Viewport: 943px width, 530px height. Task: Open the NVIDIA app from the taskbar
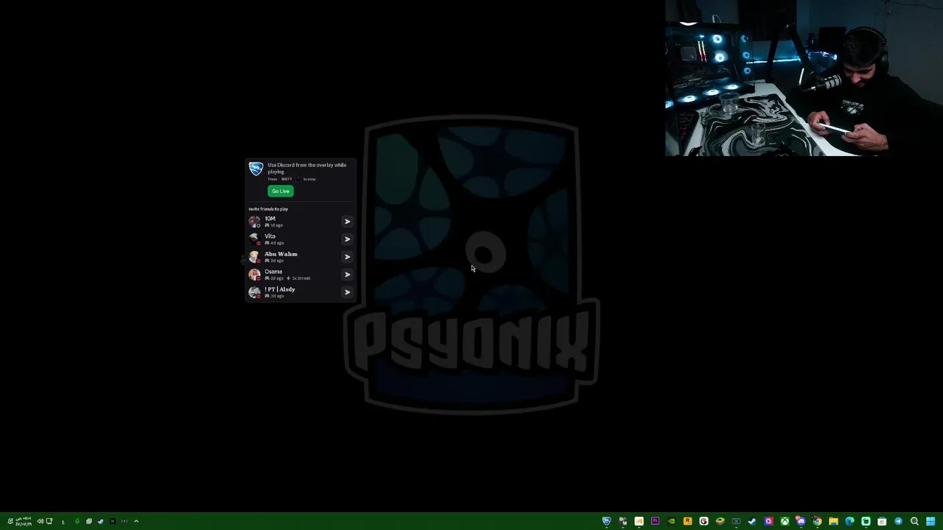click(671, 521)
